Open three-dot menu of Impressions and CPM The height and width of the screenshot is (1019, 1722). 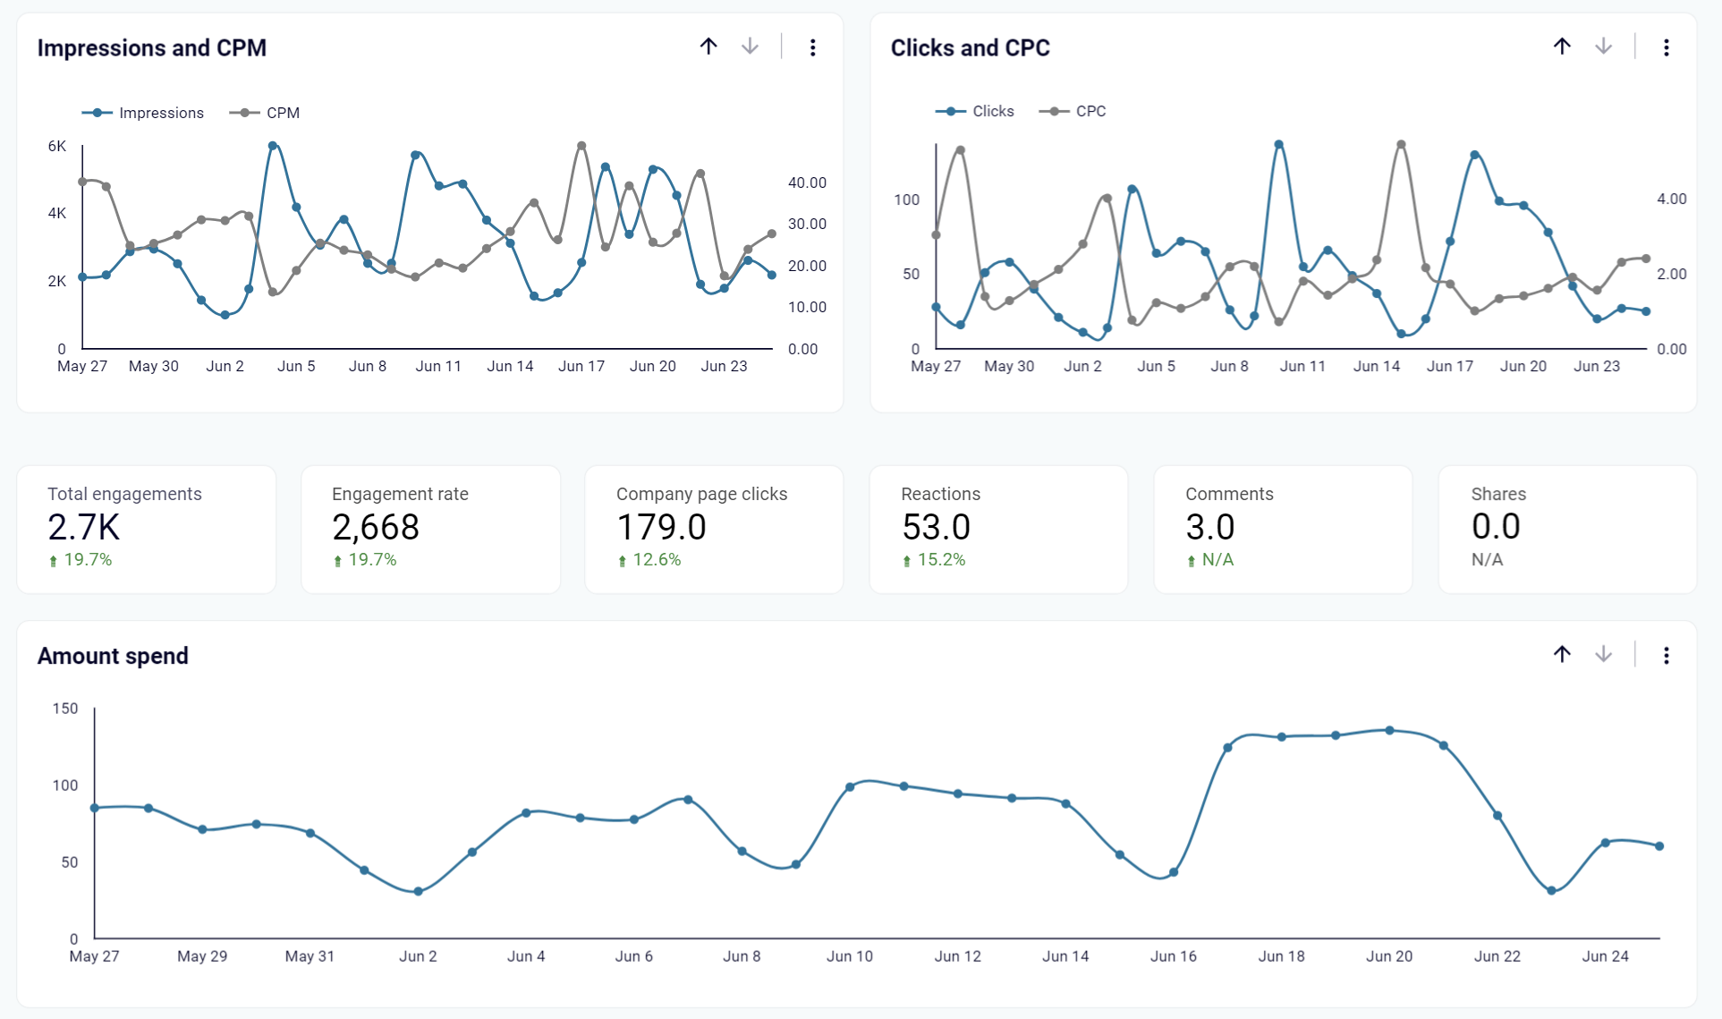[x=812, y=47]
